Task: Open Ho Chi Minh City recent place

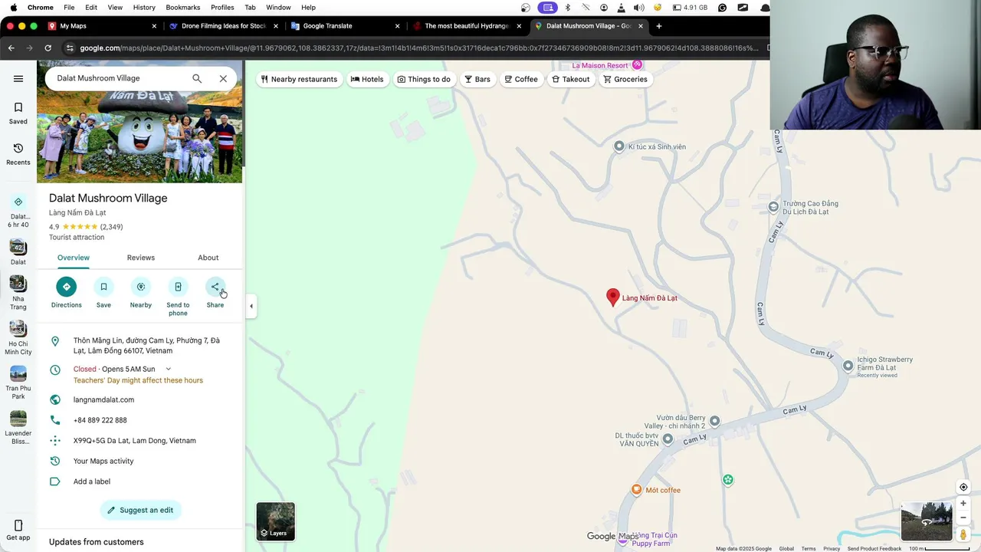Action: point(18,338)
